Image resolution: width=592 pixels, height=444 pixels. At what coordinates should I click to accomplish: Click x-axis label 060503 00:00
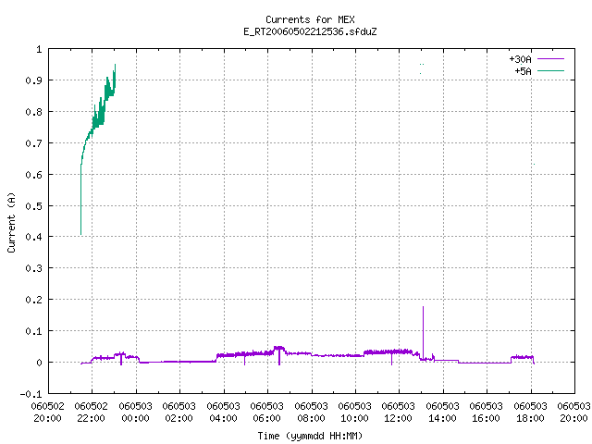pyautogui.click(x=136, y=413)
